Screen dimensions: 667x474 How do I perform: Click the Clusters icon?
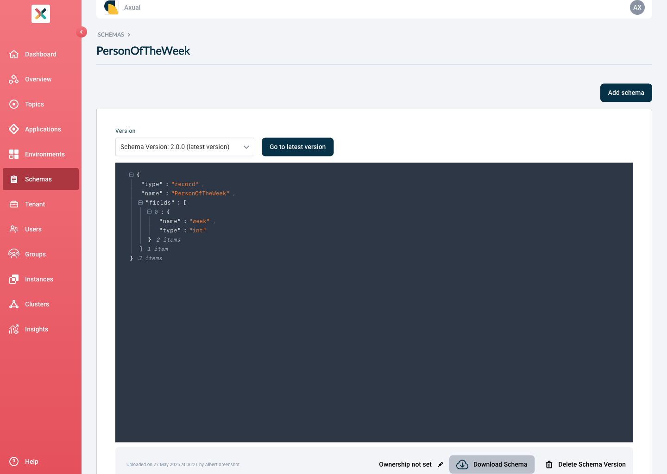14,304
